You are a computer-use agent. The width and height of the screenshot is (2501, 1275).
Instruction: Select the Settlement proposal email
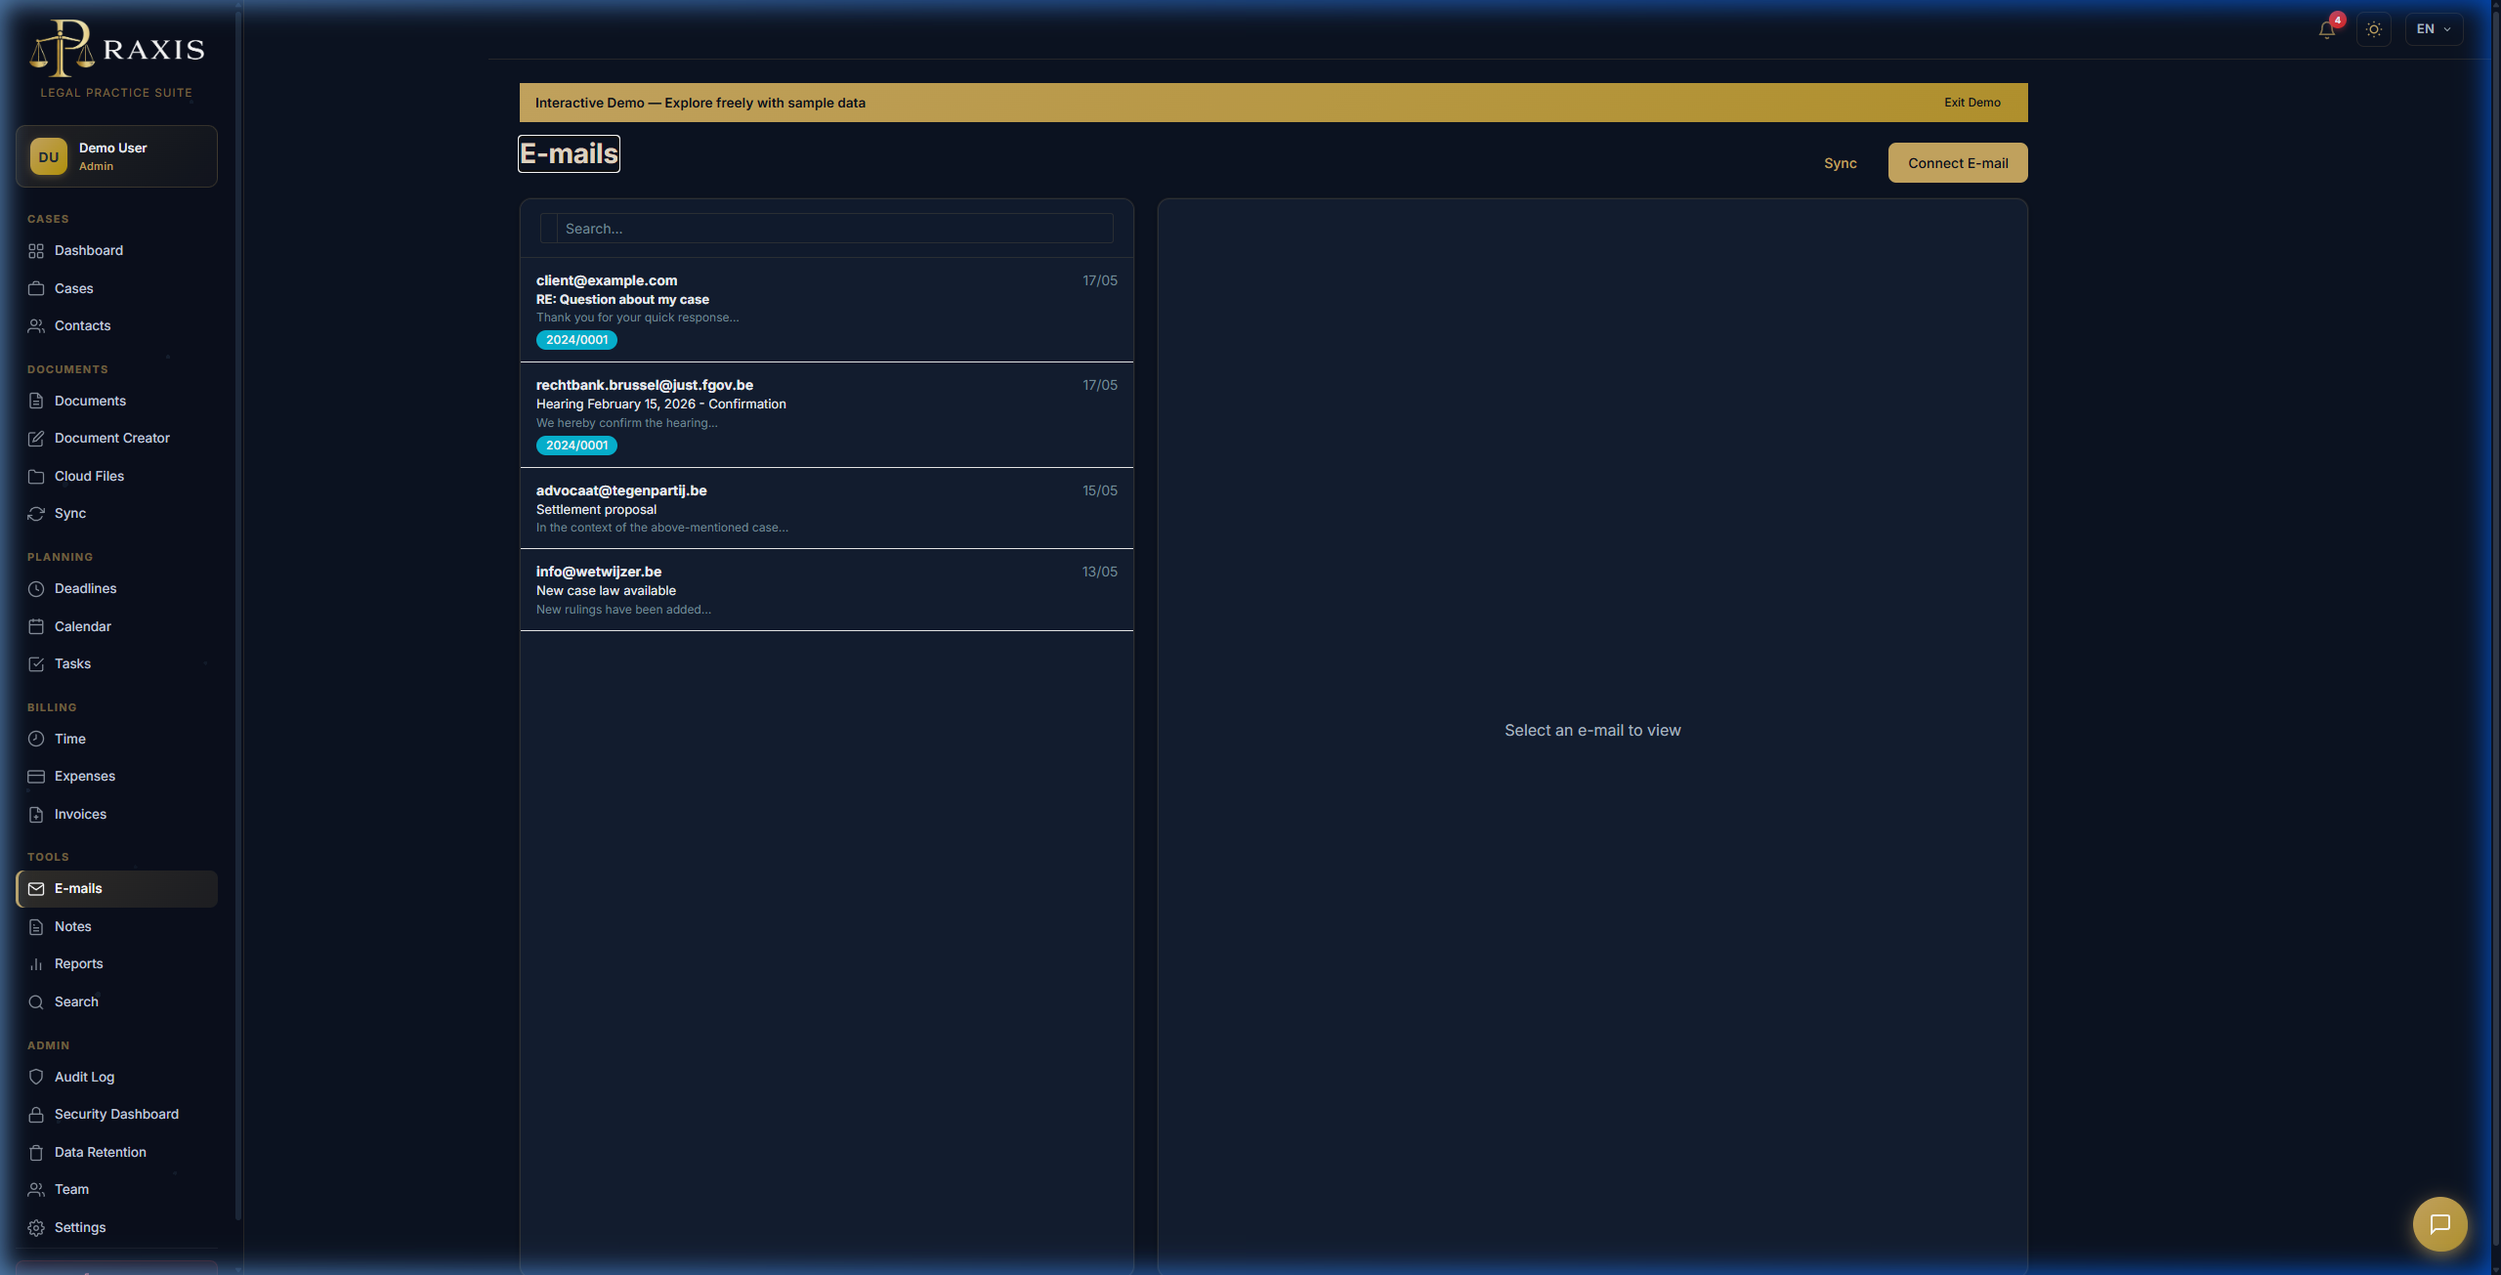pos(827,509)
